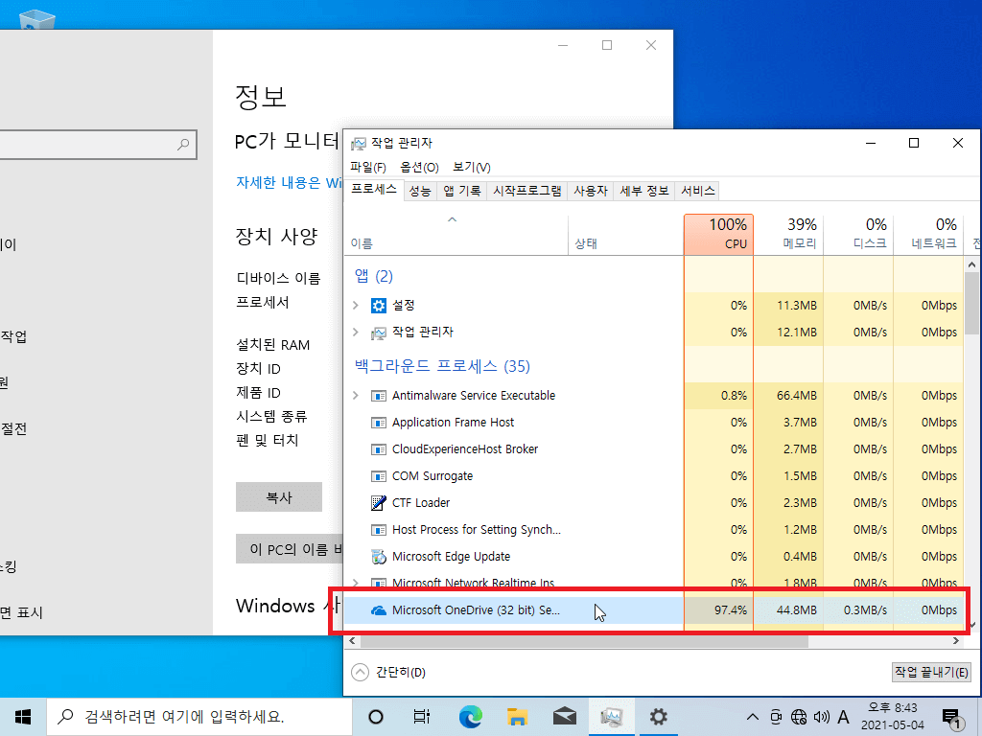The image size is (982, 736).
Task: Click the taskbar search input box
Action: pos(199,717)
